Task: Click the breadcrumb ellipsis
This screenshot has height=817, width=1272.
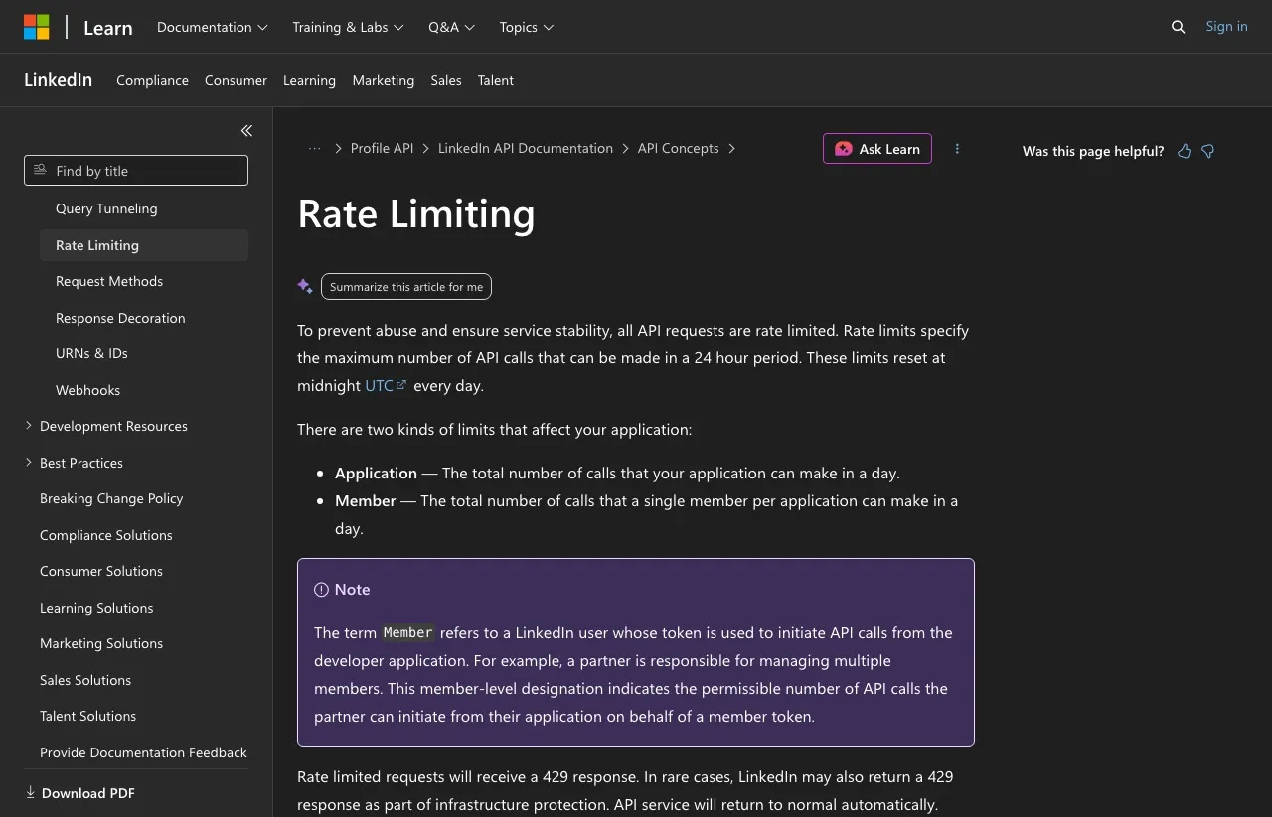Action: (314, 148)
